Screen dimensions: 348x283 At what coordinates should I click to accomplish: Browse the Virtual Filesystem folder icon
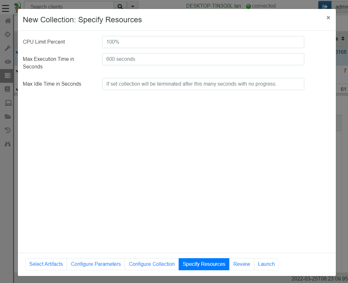click(7, 116)
